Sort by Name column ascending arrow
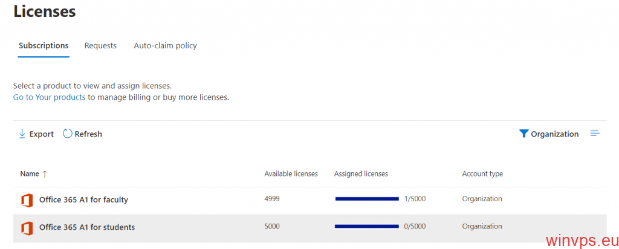 click(45, 174)
